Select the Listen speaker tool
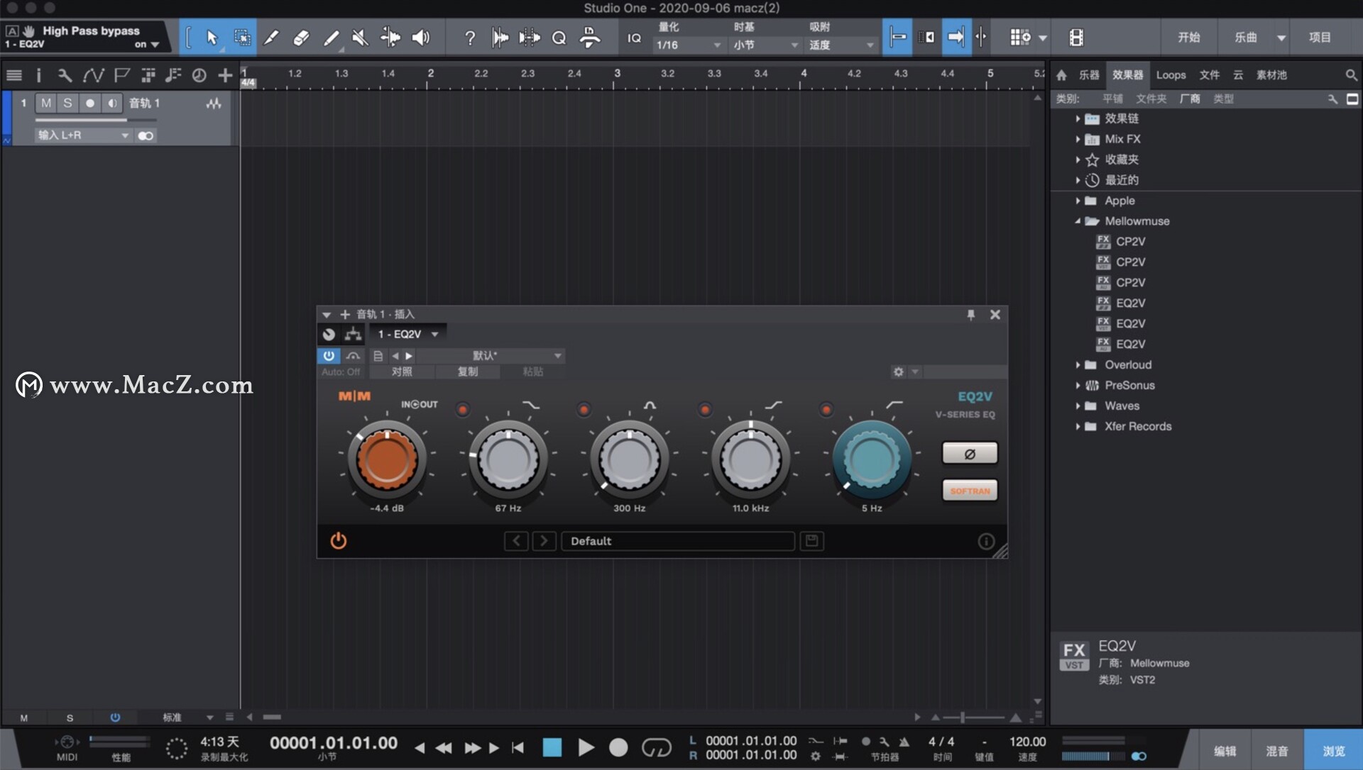 [421, 38]
